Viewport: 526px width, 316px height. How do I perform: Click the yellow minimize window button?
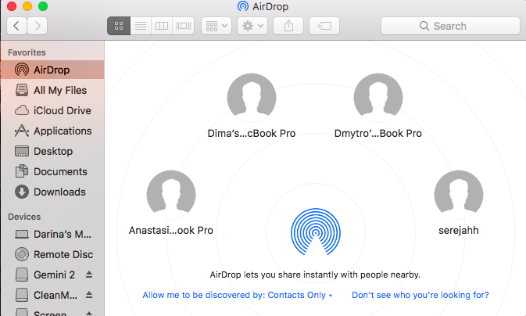pos(27,6)
